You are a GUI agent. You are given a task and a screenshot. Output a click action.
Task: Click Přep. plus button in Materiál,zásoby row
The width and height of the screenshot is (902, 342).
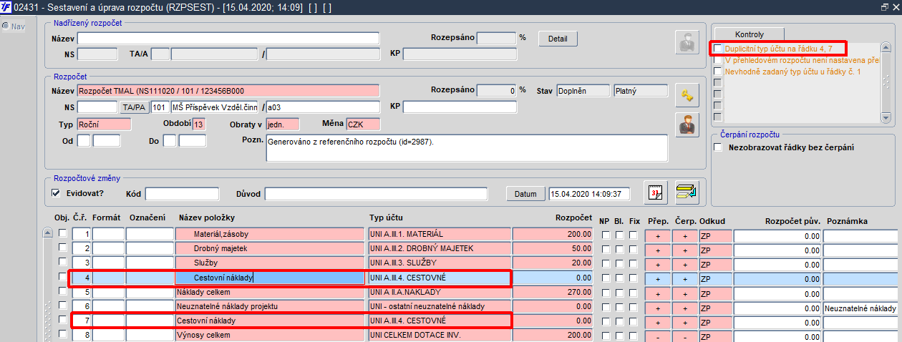(x=658, y=235)
